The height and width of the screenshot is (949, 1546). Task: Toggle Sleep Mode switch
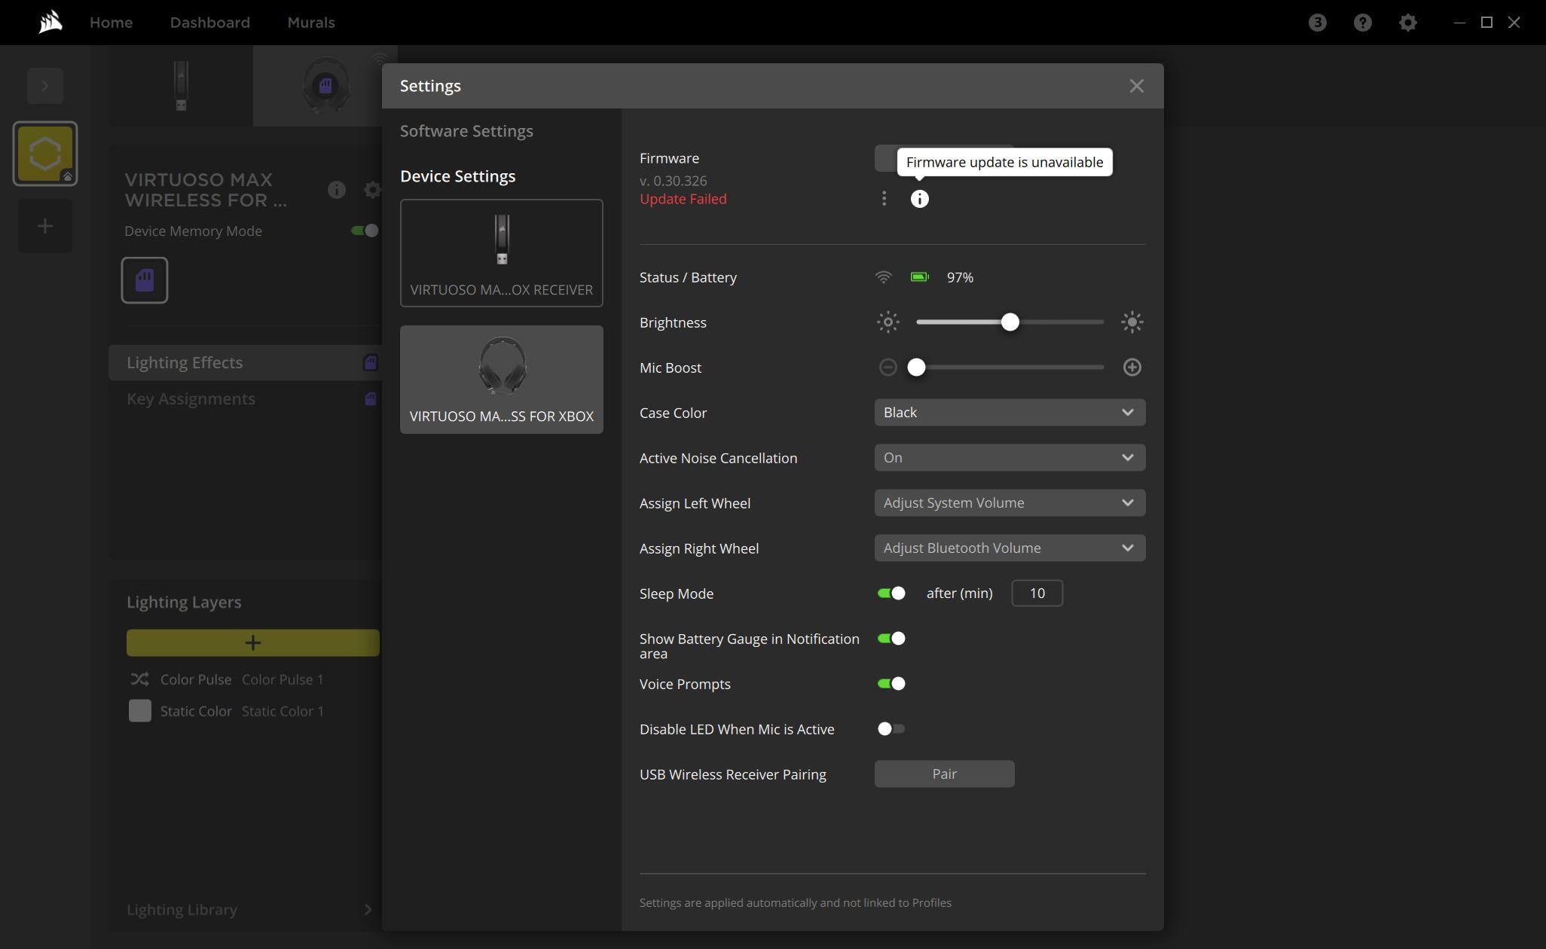pos(891,594)
